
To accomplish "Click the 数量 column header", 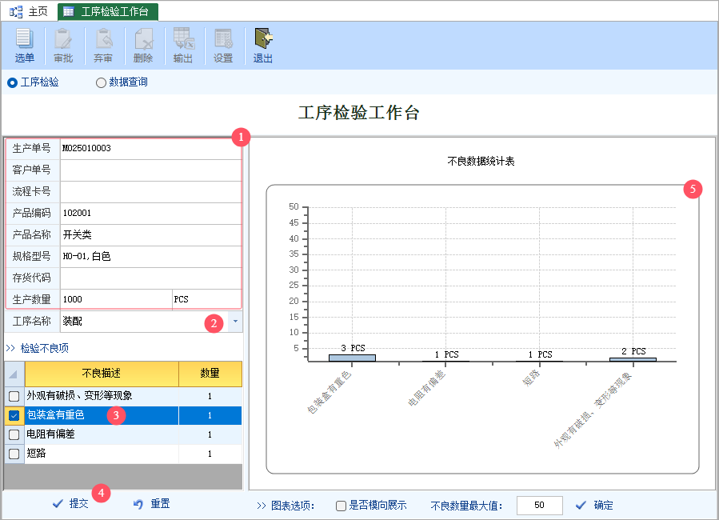I will (x=210, y=374).
